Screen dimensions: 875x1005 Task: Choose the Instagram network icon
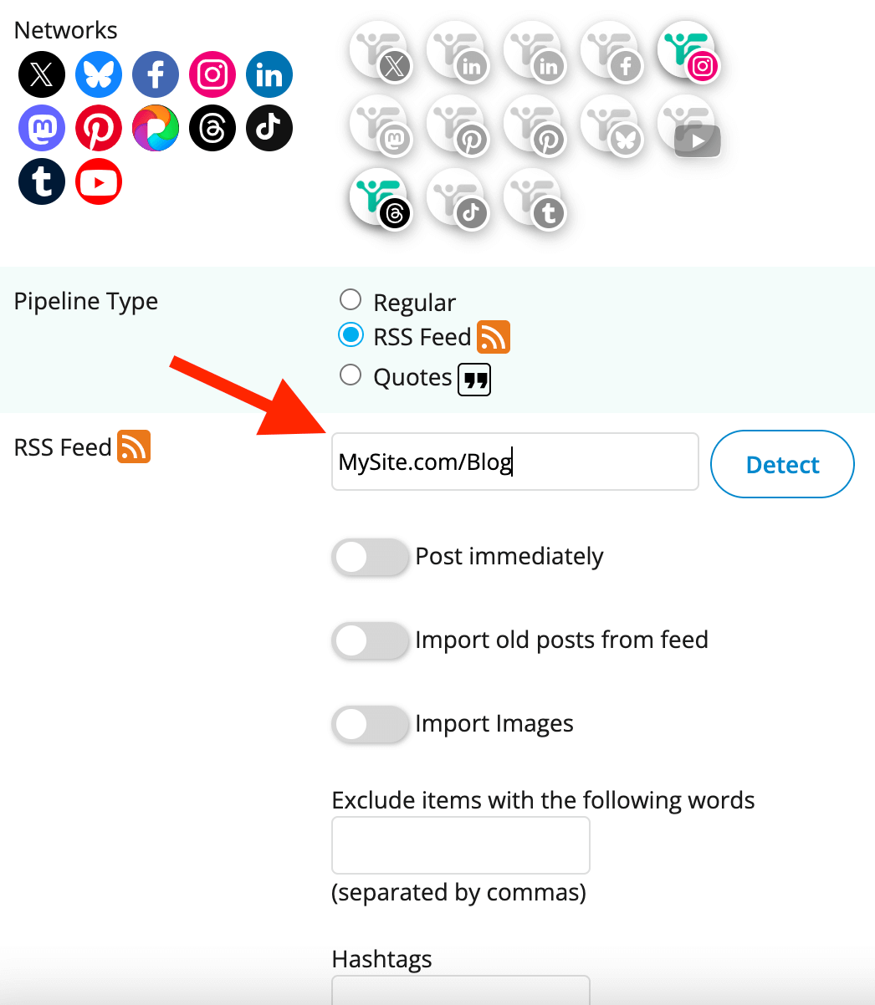click(x=212, y=75)
